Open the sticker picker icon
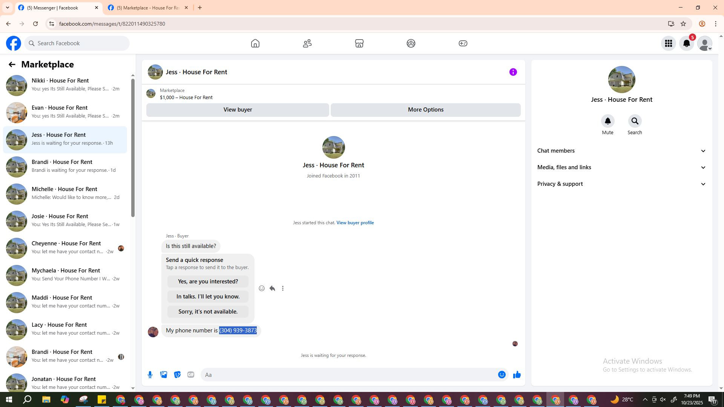Screen dimensions: 724x407 [177, 375]
